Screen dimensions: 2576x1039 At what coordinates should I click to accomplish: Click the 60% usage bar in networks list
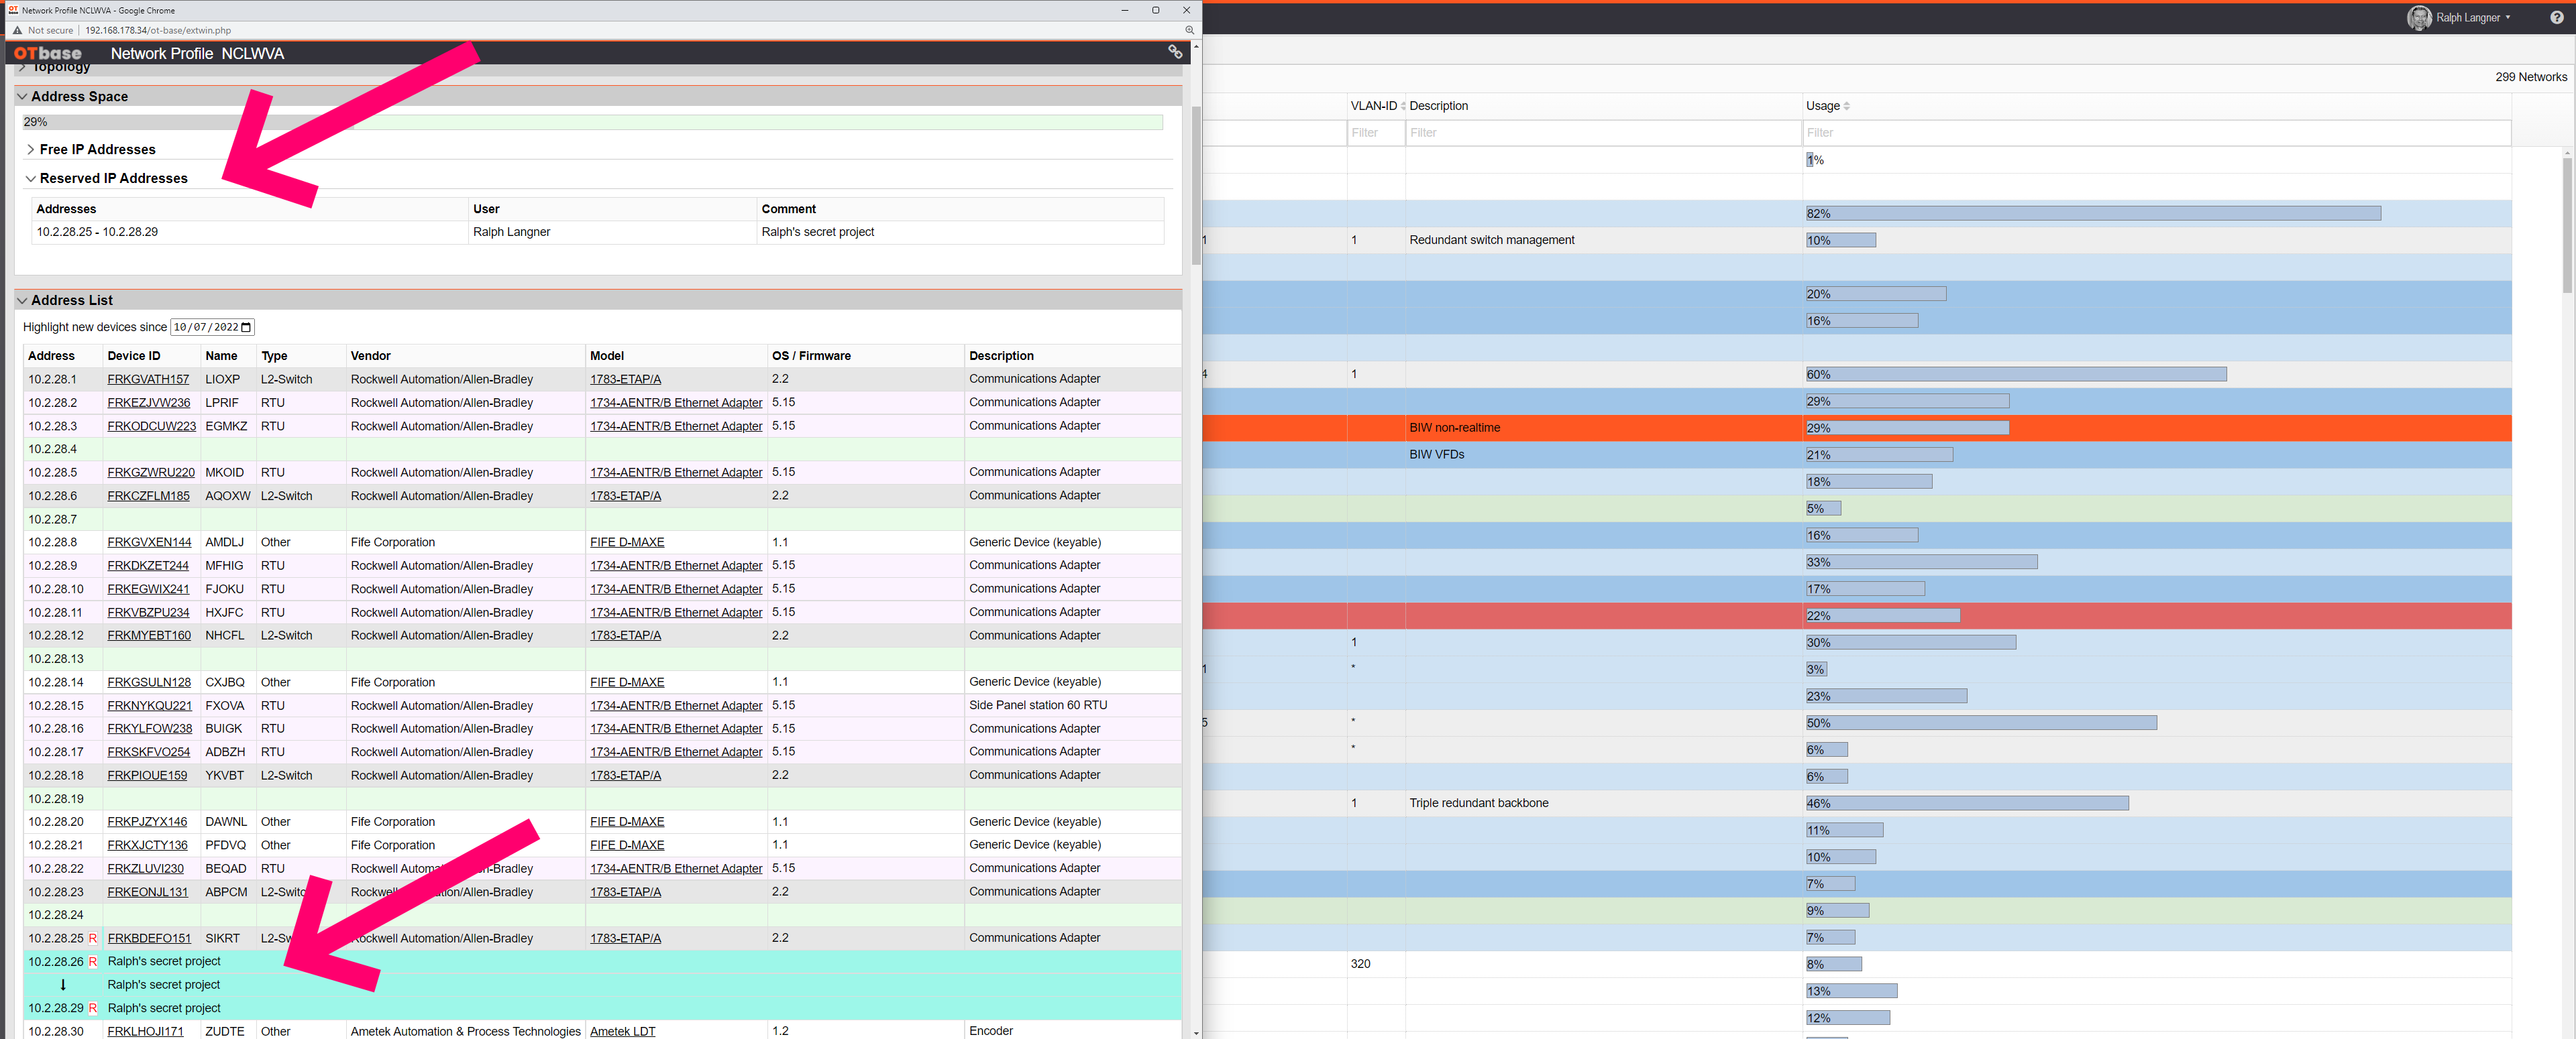pyautogui.click(x=2016, y=375)
